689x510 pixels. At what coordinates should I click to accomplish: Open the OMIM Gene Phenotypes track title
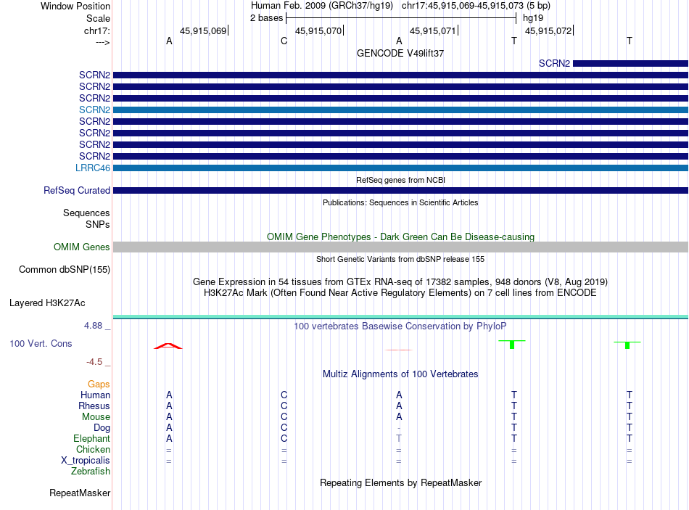tap(400, 237)
